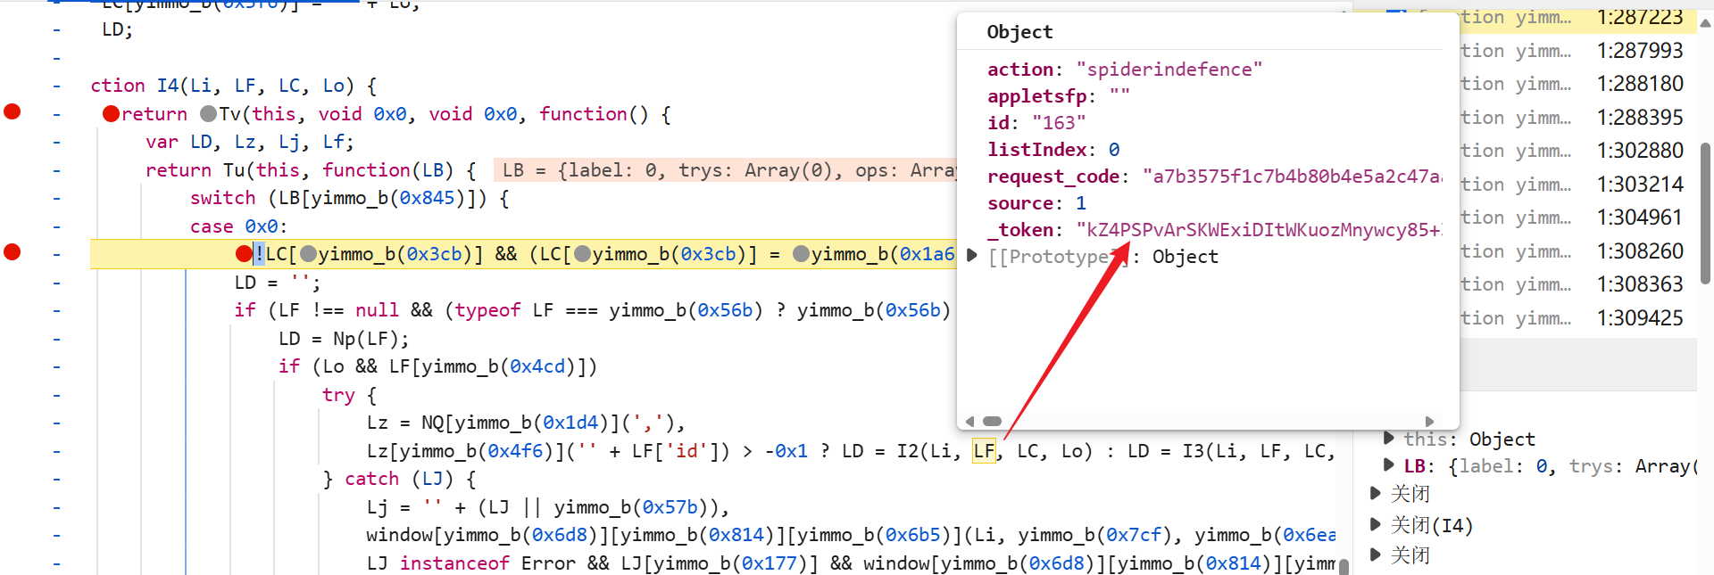Enable the grey inline marker after '(LC['
The height and width of the screenshot is (575, 1714).
[x=583, y=254]
